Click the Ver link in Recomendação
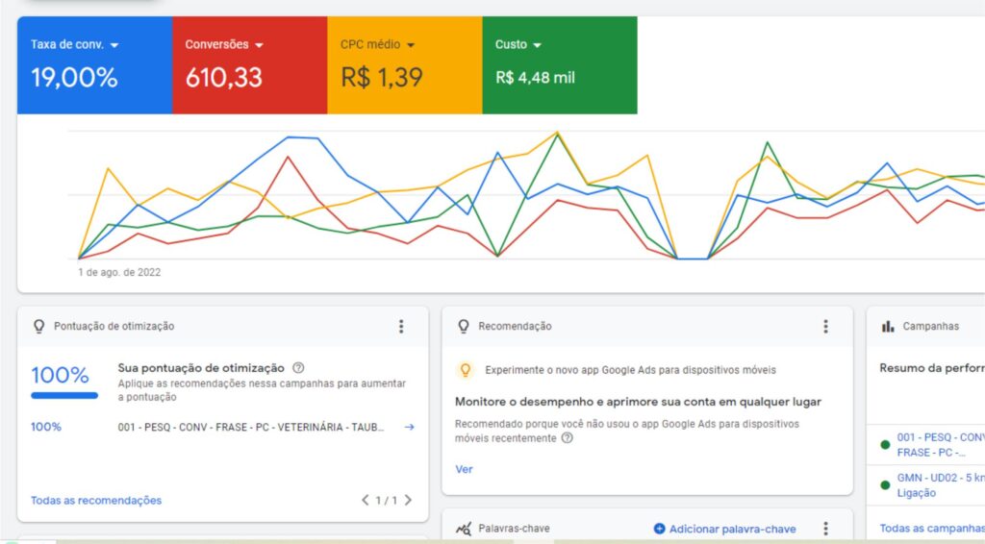 (464, 469)
